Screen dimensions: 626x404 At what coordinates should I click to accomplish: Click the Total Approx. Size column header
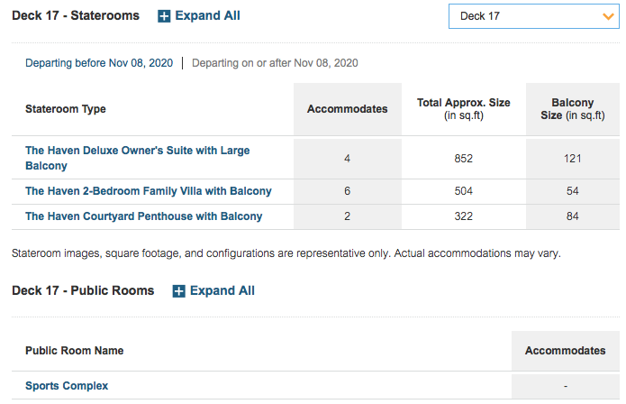[464, 109]
